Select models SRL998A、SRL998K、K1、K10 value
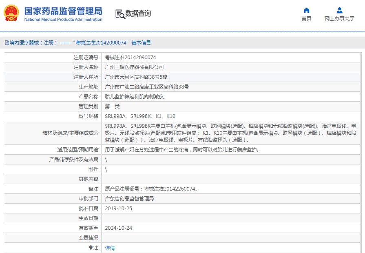 [x=140, y=116]
